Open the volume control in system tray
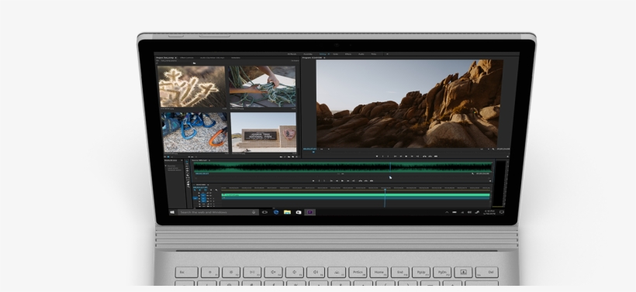Screen dimensions: 636x292 [x=469, y=212]
